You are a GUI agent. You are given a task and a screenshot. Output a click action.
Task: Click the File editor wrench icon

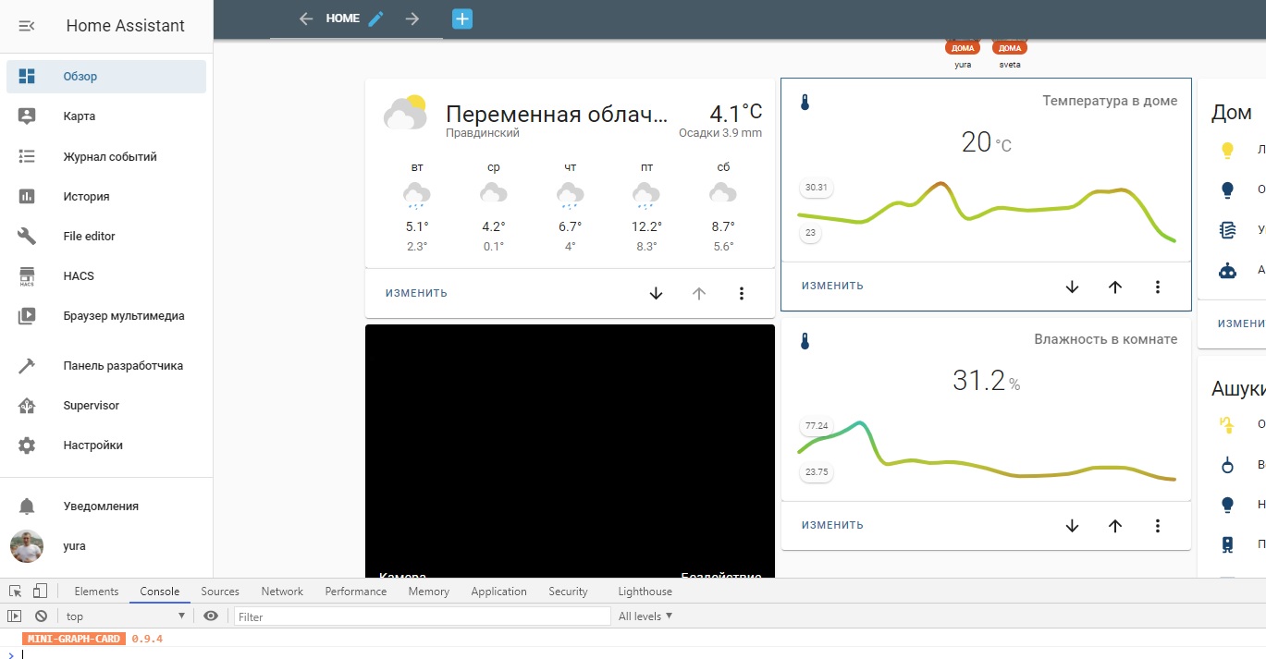pyautogui.click(x=27, y=236)
